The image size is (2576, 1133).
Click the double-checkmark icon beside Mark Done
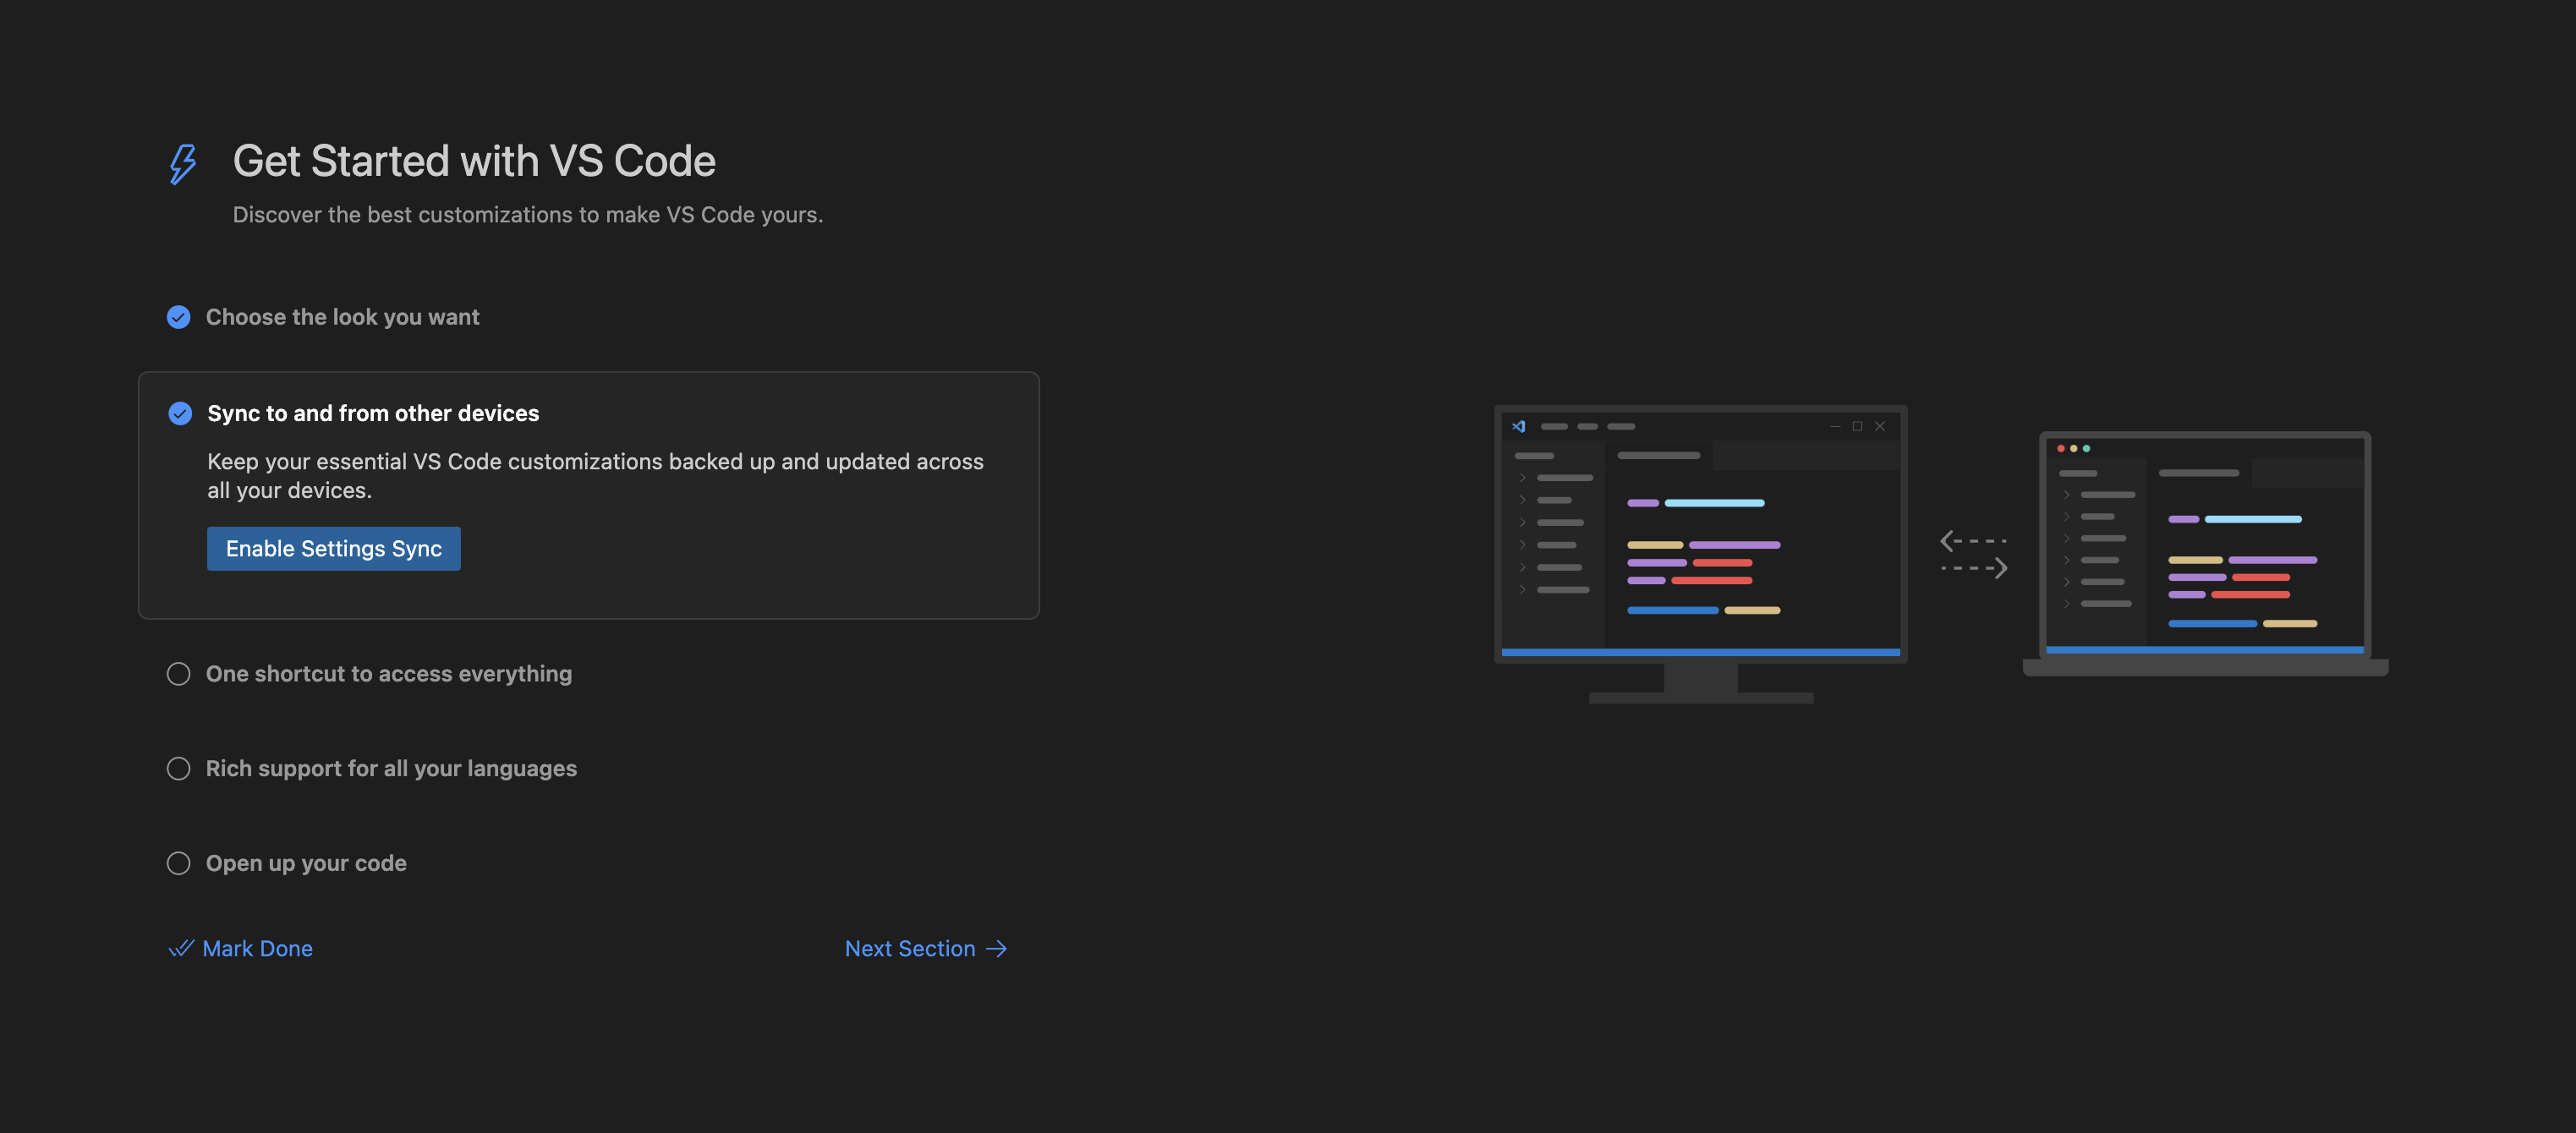[180, 948]
